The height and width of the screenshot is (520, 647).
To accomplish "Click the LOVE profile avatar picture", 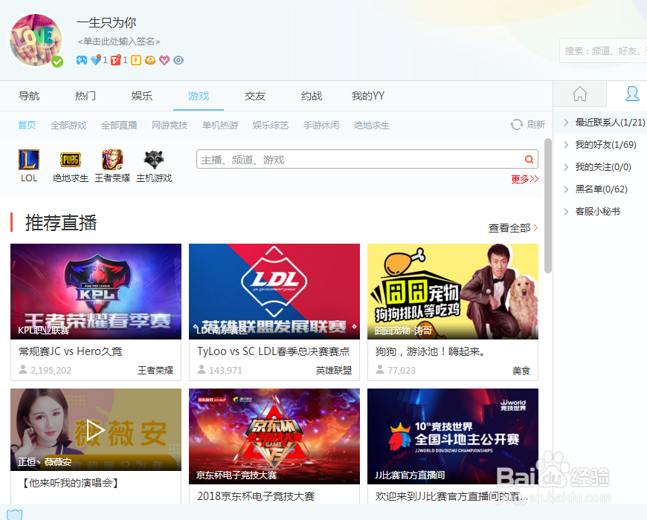I will [36, 40].
